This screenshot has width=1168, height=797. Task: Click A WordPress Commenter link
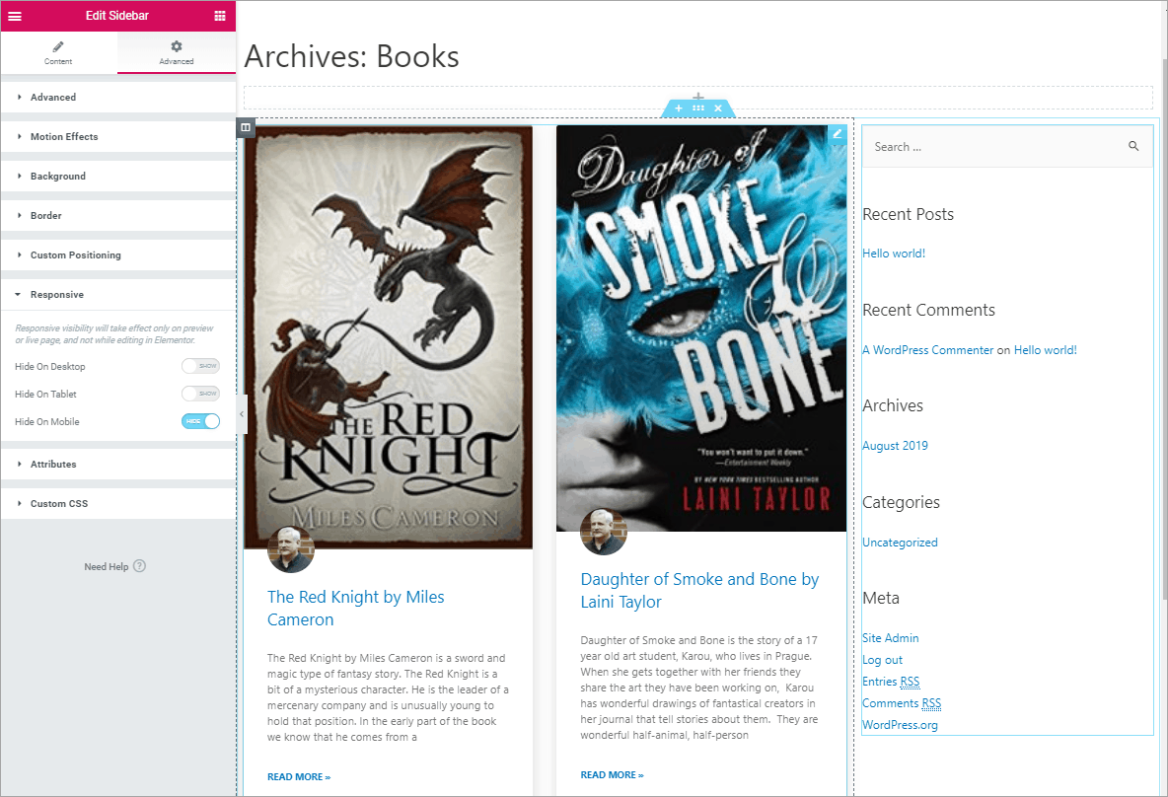[928, 350]
